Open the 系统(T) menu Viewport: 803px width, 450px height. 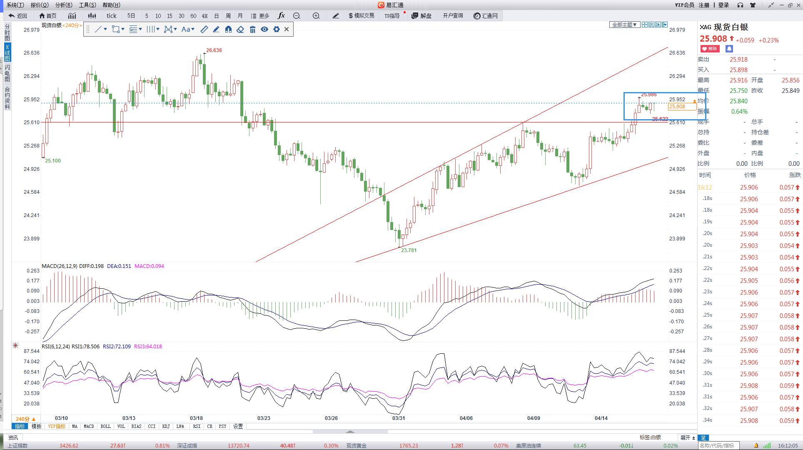[15, 5]
